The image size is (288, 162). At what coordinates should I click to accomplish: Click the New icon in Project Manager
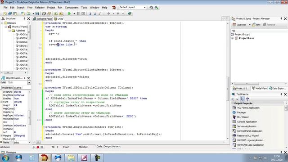[x=256, y=25]
